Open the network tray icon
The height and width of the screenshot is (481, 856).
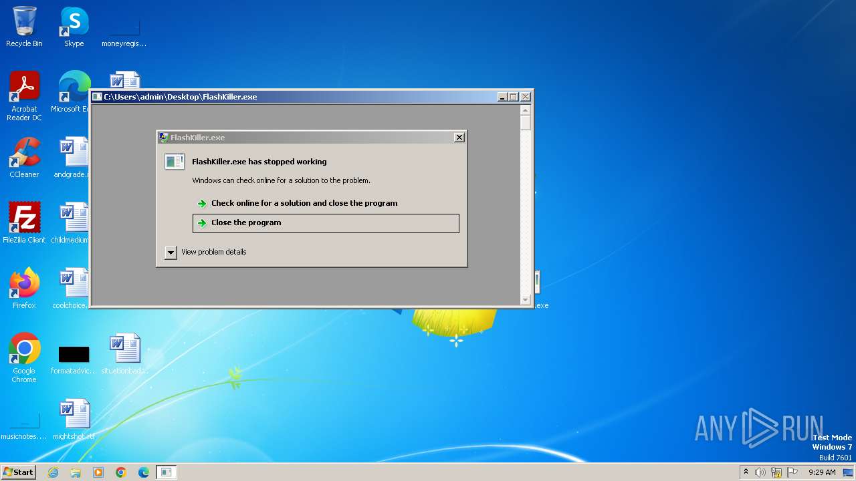click(776, 472)
